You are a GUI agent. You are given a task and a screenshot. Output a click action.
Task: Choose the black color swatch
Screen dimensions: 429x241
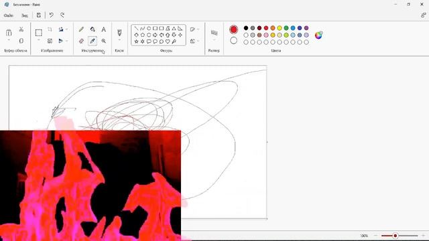point(246,28)
